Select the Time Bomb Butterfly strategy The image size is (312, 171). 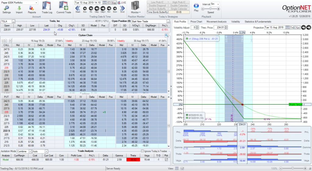pyautogui.click(x=158, y=12)
